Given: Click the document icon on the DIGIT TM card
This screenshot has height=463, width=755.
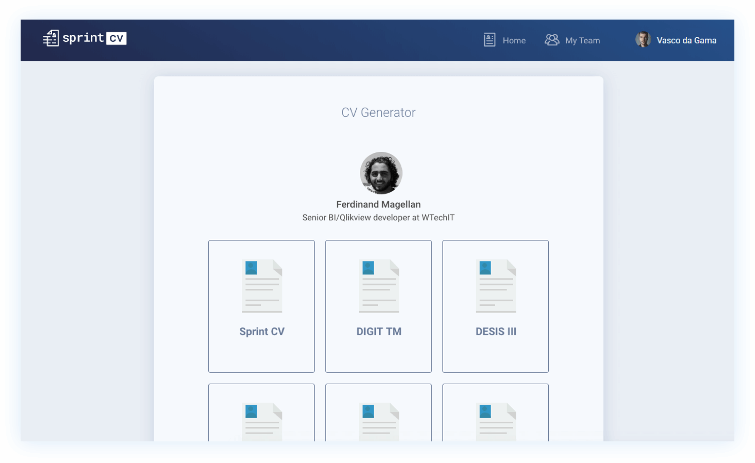Looking at the screenshot, I should point(378,285).
